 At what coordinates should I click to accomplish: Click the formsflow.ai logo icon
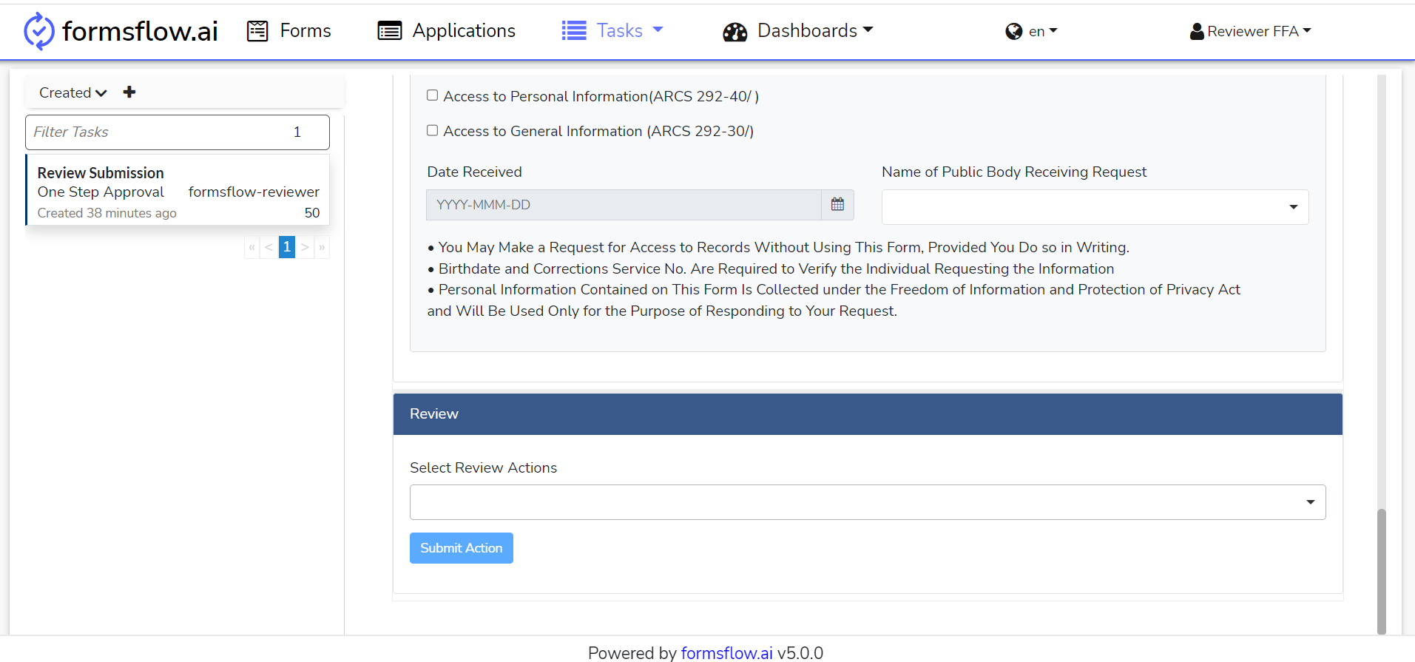coord(38,31)
